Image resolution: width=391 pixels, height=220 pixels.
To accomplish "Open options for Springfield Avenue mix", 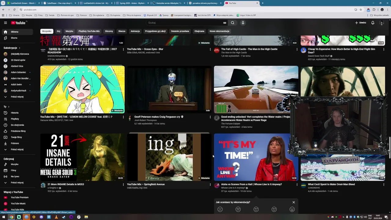I will pos(210,185).
